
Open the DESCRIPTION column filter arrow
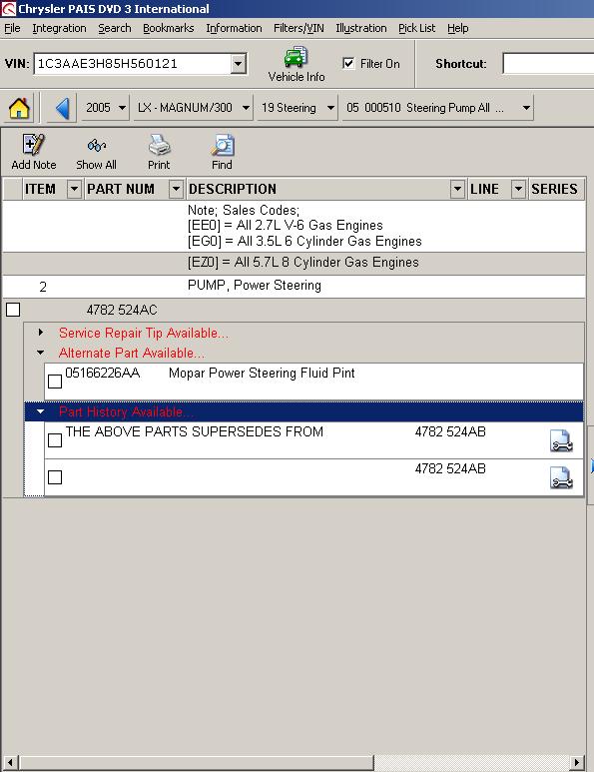[x=457, y=189]
